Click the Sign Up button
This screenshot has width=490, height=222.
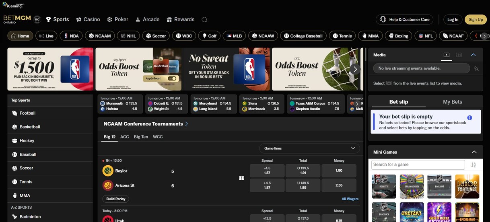[x=476, y=19]
